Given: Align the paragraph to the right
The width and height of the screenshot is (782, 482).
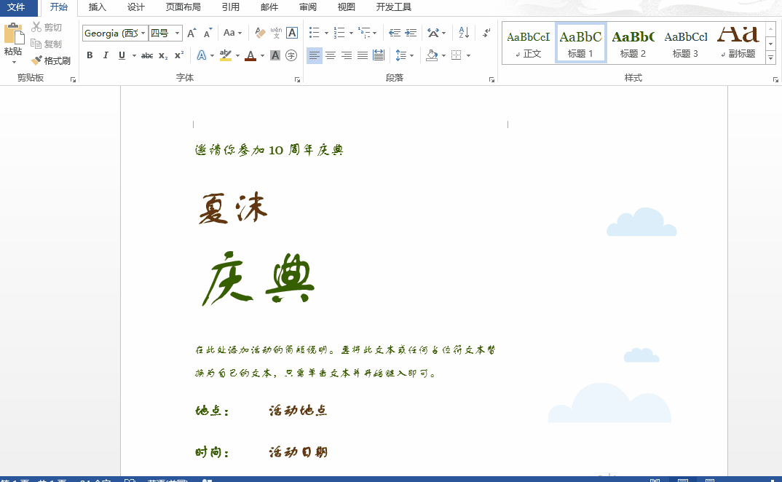Looking at the screenshot, I should point(347,55).
